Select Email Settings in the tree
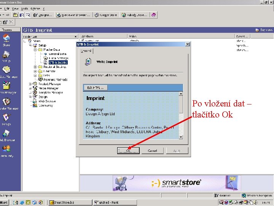 (58, 58)
